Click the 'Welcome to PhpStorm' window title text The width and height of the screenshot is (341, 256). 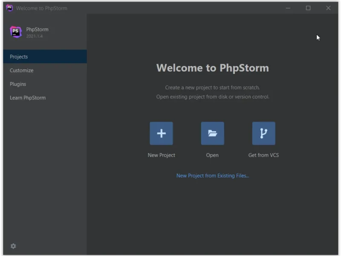(x=41, y=8)
